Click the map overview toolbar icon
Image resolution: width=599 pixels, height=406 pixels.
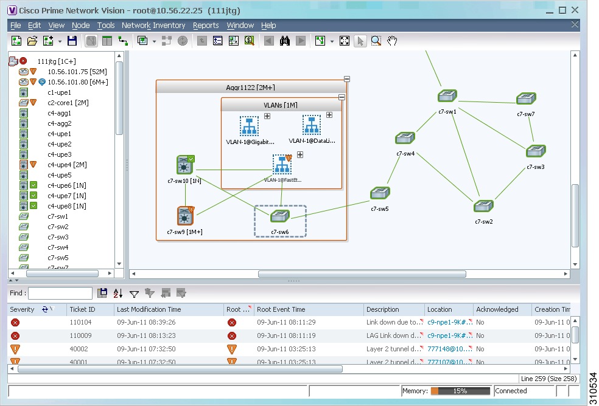click(x=233, y=41)
